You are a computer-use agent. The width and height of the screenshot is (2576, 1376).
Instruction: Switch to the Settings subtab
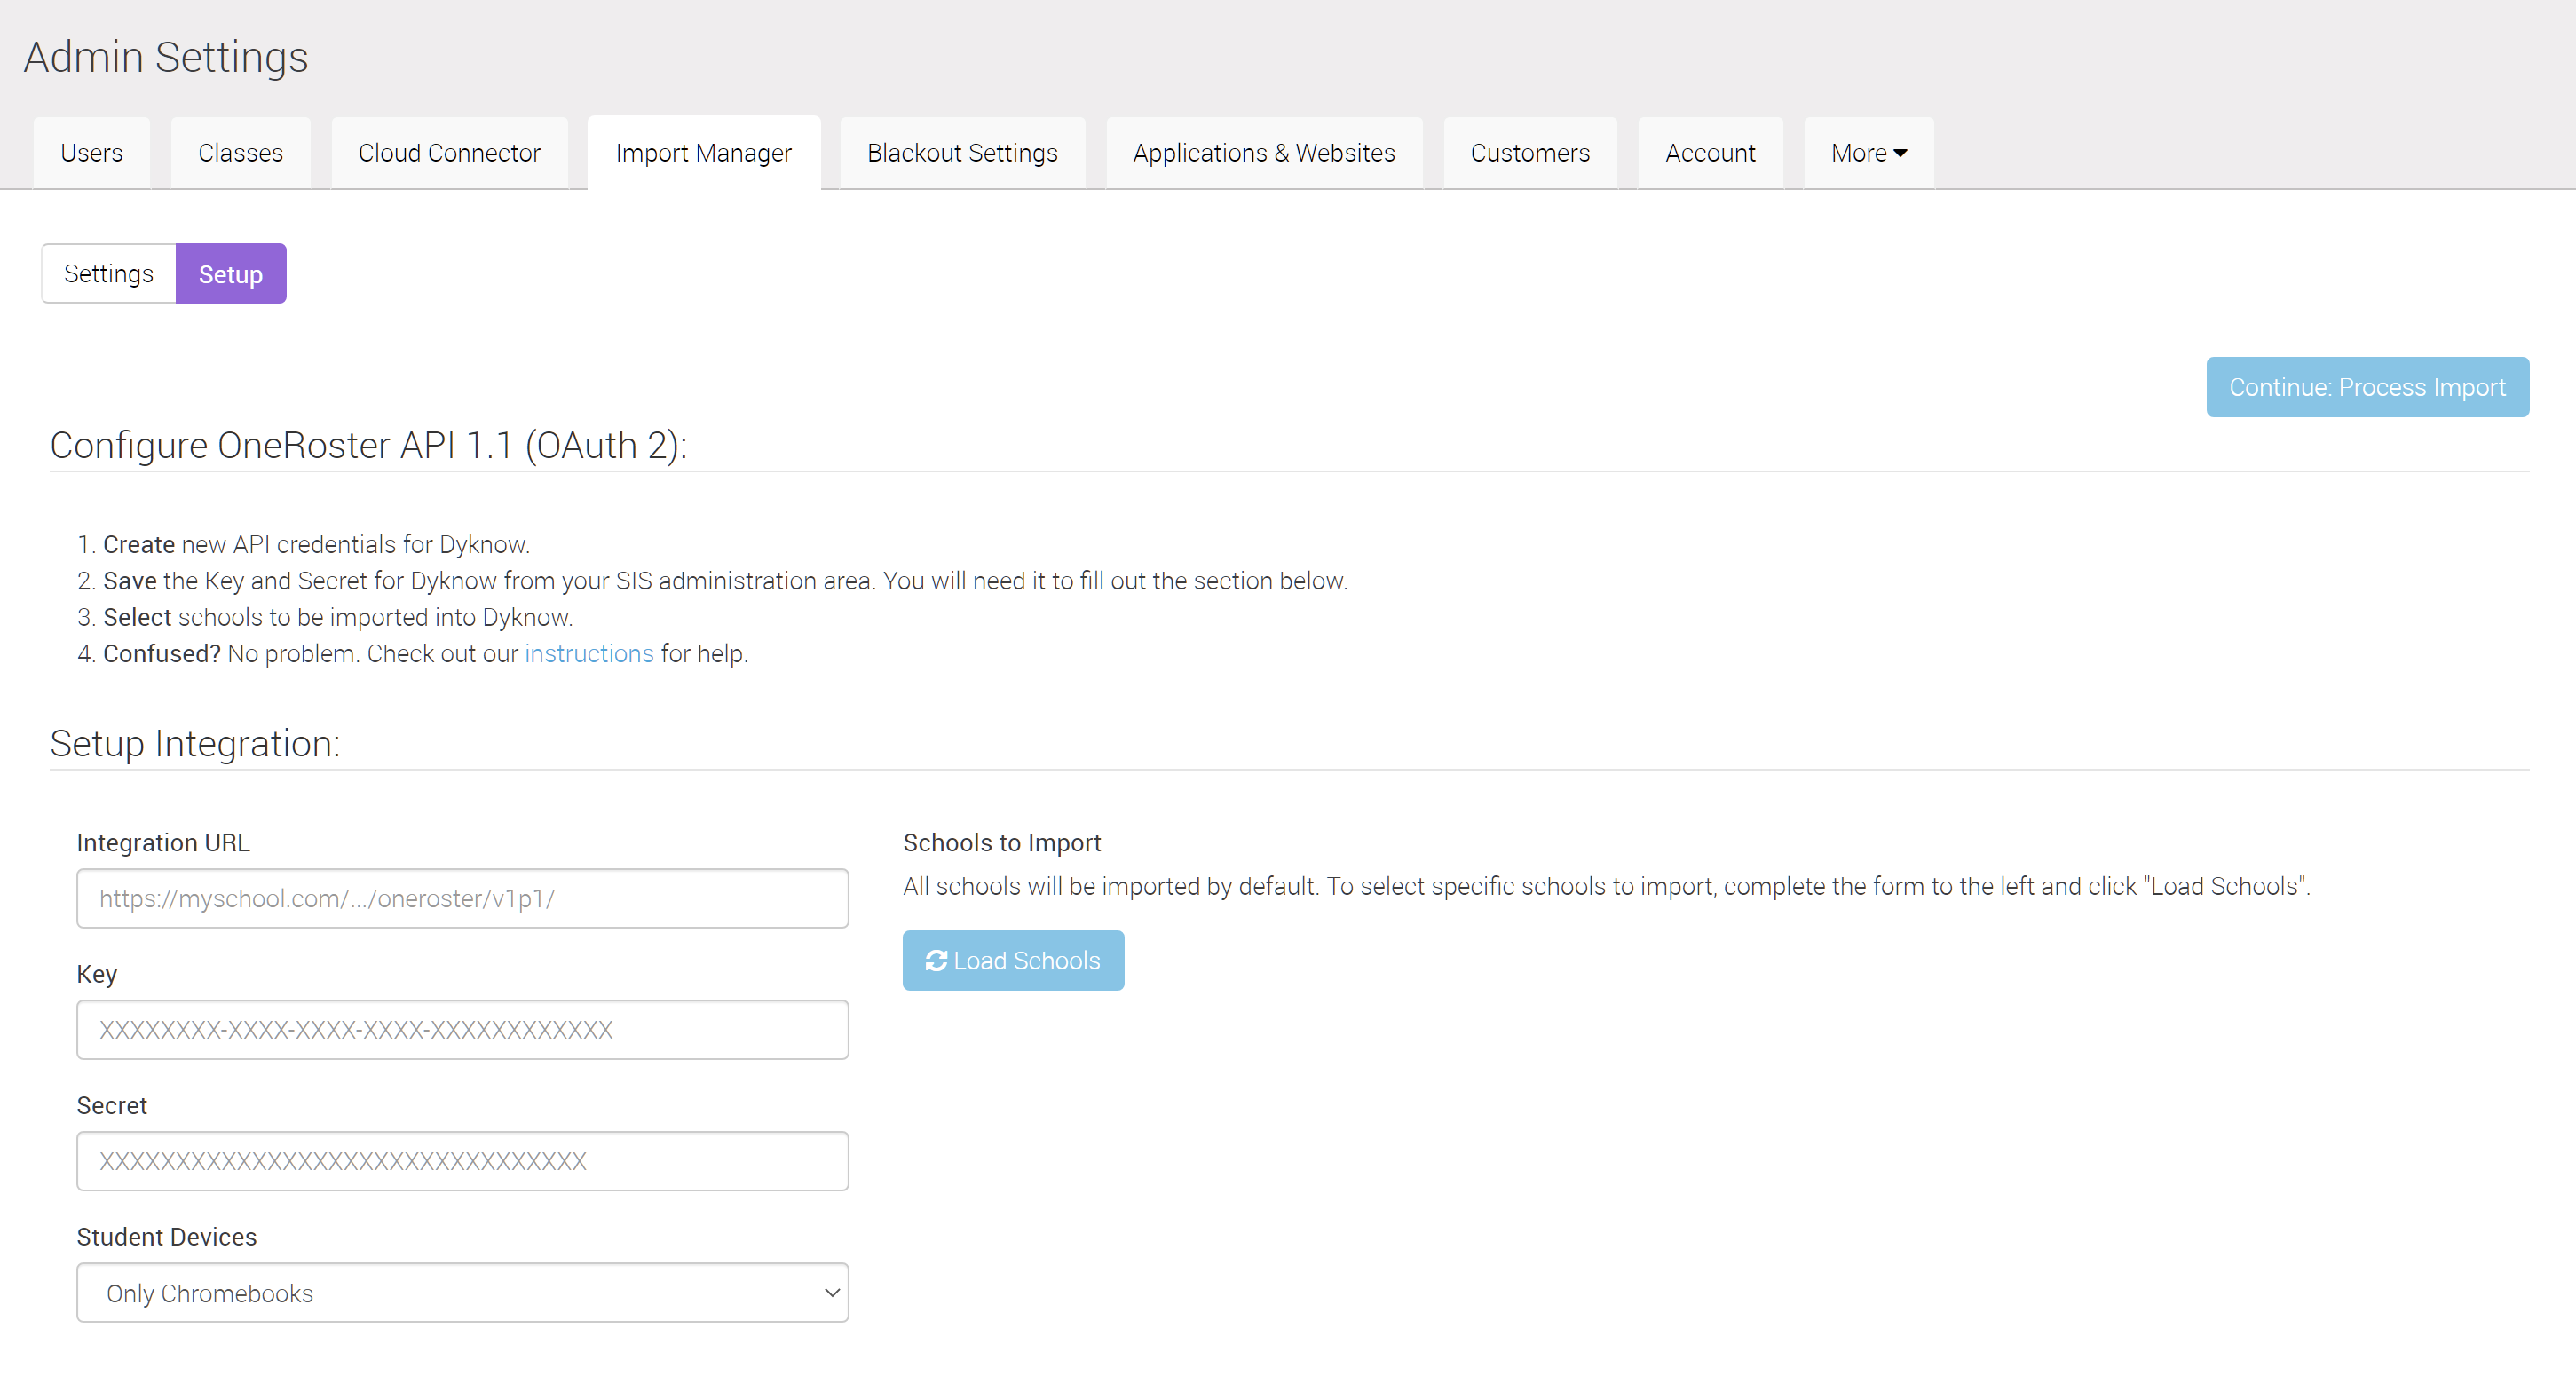point(108,273)
